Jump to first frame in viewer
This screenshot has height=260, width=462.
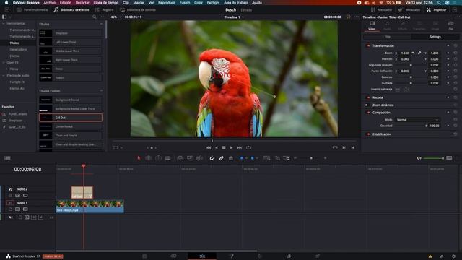pyautogui.click(x=208, y=147)
